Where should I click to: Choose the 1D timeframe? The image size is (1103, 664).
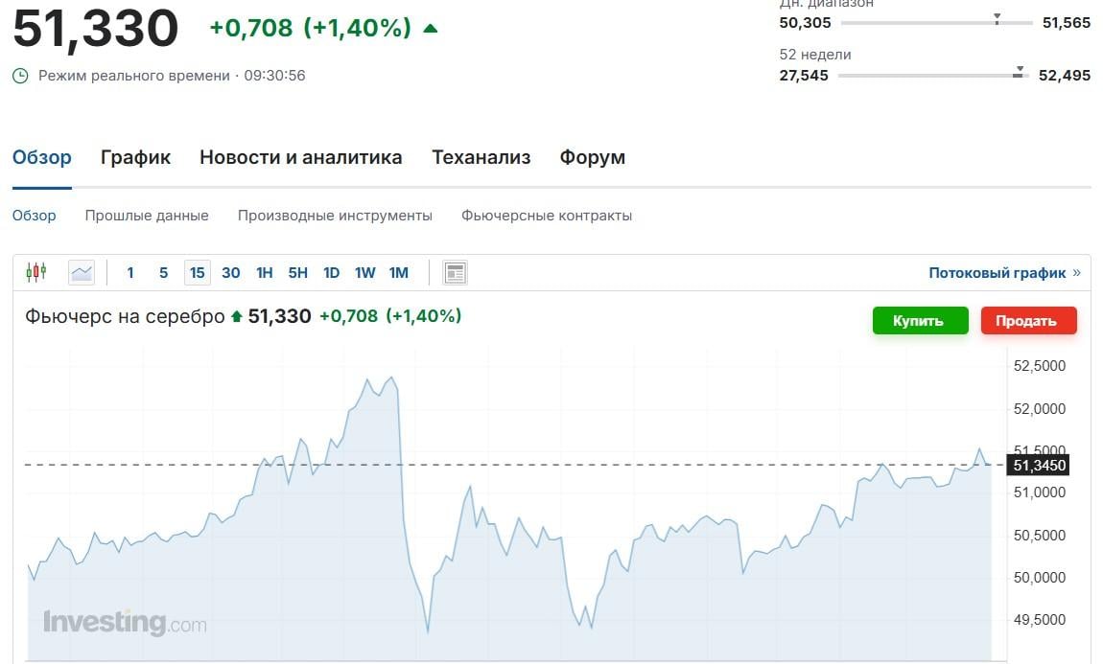click(x=332, y=273)
